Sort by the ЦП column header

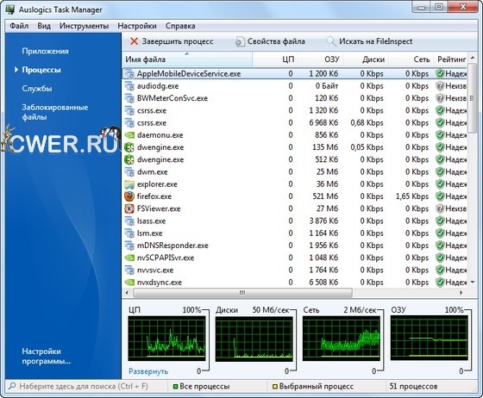tap(275, 59)
